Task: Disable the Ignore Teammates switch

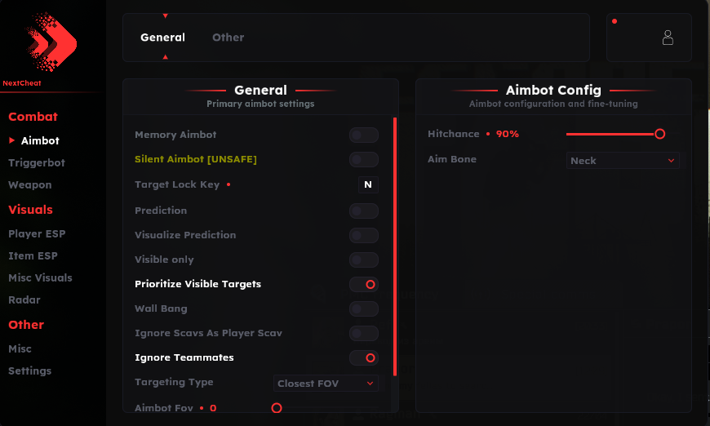Action: tap(363, 357)
